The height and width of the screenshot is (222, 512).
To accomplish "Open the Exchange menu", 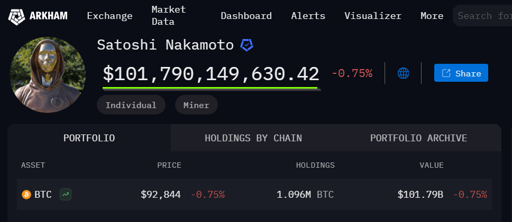I will [109, 16].
